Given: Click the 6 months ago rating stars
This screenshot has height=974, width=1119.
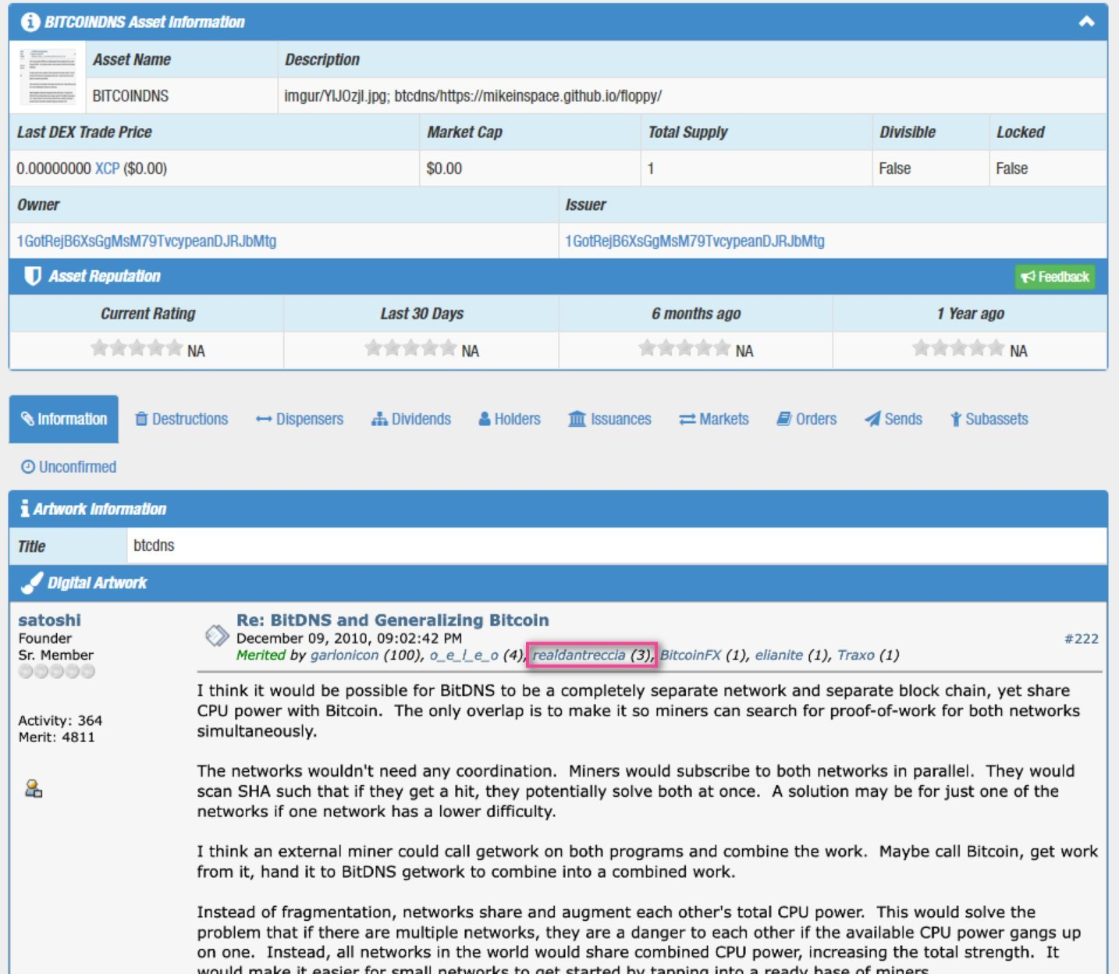Looking at the screenshot, I should pos(684,348).
